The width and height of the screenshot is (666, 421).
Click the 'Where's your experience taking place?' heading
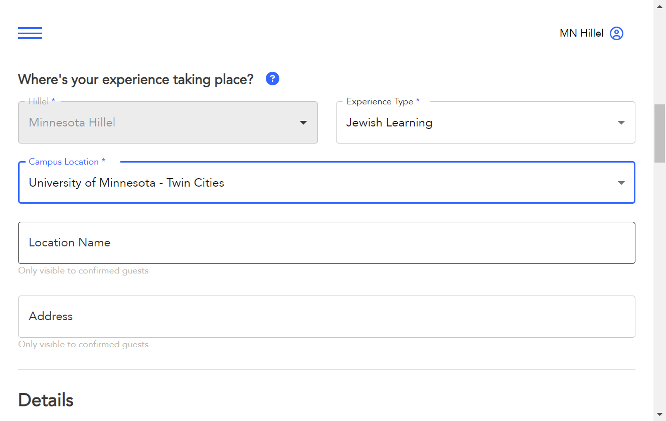click(136, 79)
